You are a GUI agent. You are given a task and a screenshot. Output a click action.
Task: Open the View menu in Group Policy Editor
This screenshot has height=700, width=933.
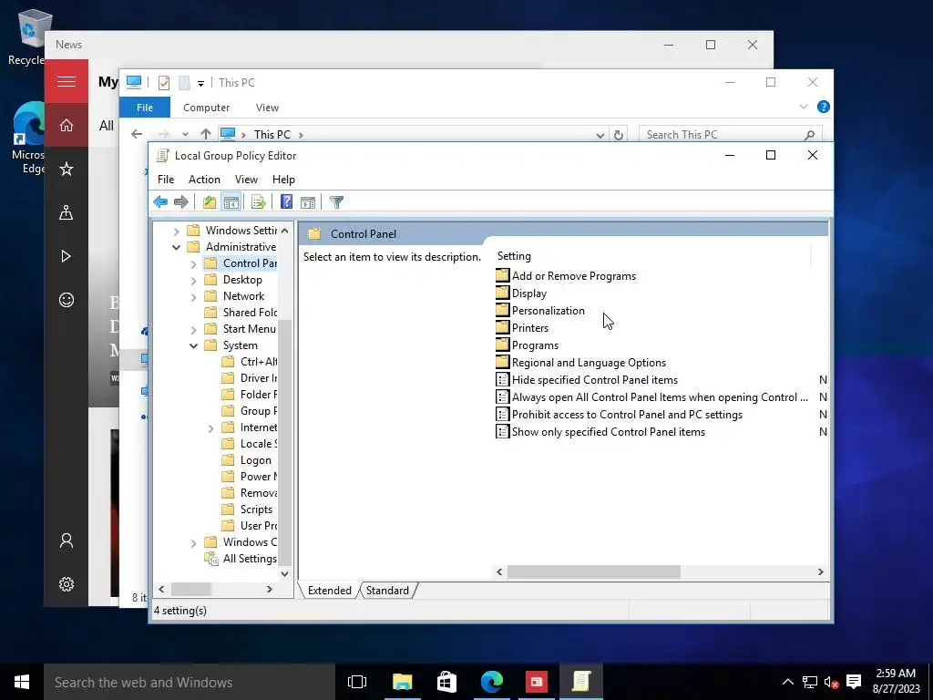tap(246, 180)
